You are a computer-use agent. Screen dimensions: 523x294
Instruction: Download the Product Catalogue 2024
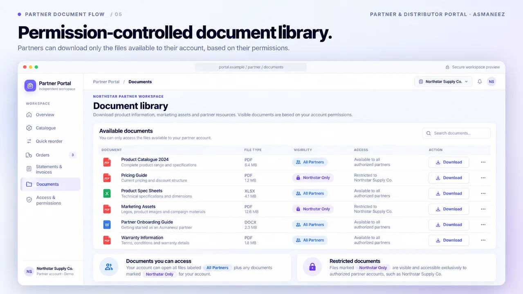click(449, 162)
